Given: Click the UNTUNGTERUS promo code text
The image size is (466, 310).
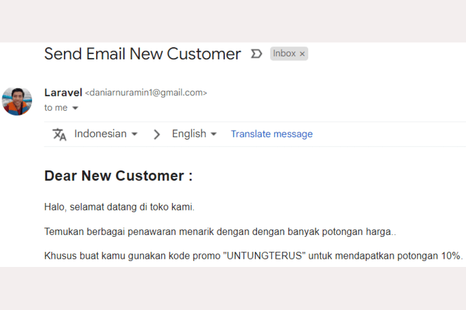Looking at the screenshot, I should 264,256.
